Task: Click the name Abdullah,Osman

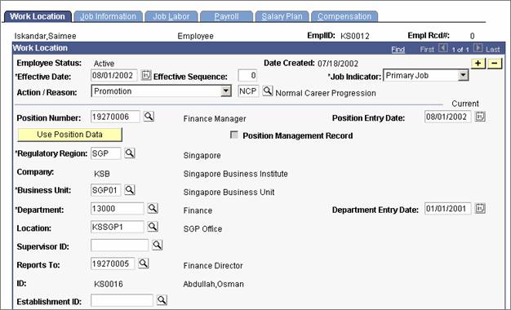Action: (x=213, y=284)
